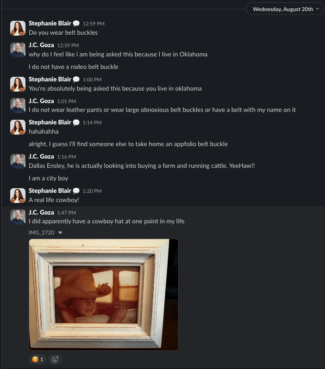Image resolution: width=325 pixels, height=369 pixels.
Task: Click Stephanie Blair's status bubble at 12:59 PM
Action: pyautogui.click(x=76, y=23)
